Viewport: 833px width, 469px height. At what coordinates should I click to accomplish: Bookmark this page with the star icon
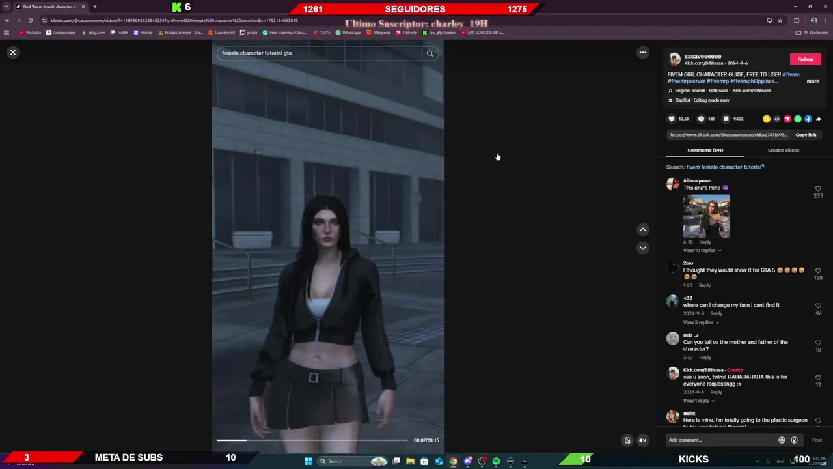pos(780,20)
